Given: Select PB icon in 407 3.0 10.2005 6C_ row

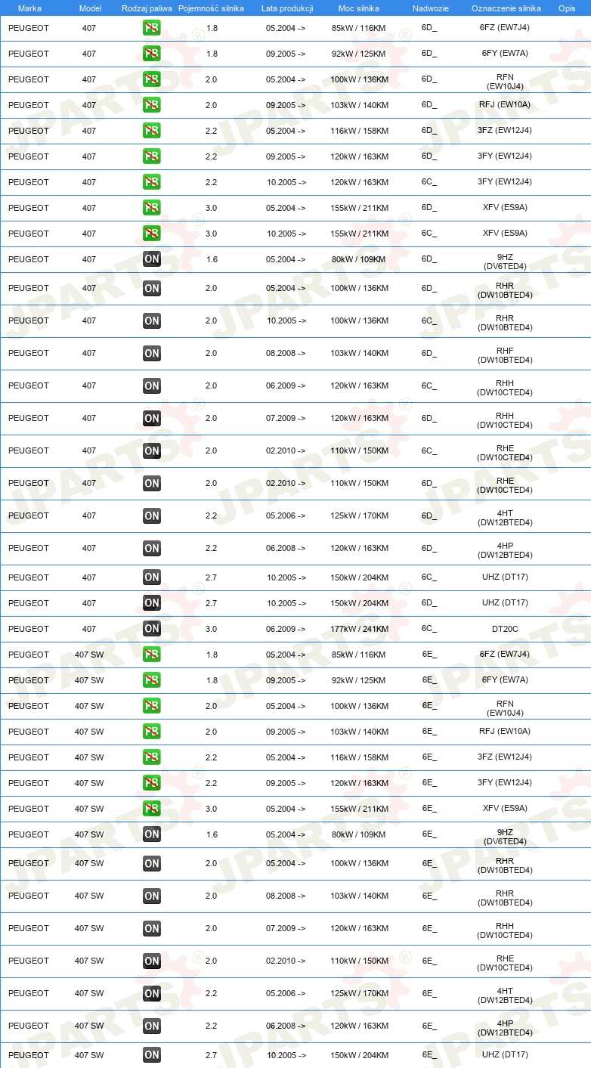Looking at the screenshot, I should tap(151, 234).
